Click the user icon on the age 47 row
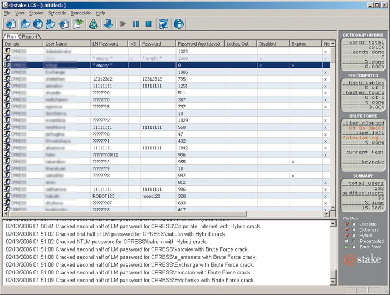Screen dimensions: 390x295 (x=7, y=134)
